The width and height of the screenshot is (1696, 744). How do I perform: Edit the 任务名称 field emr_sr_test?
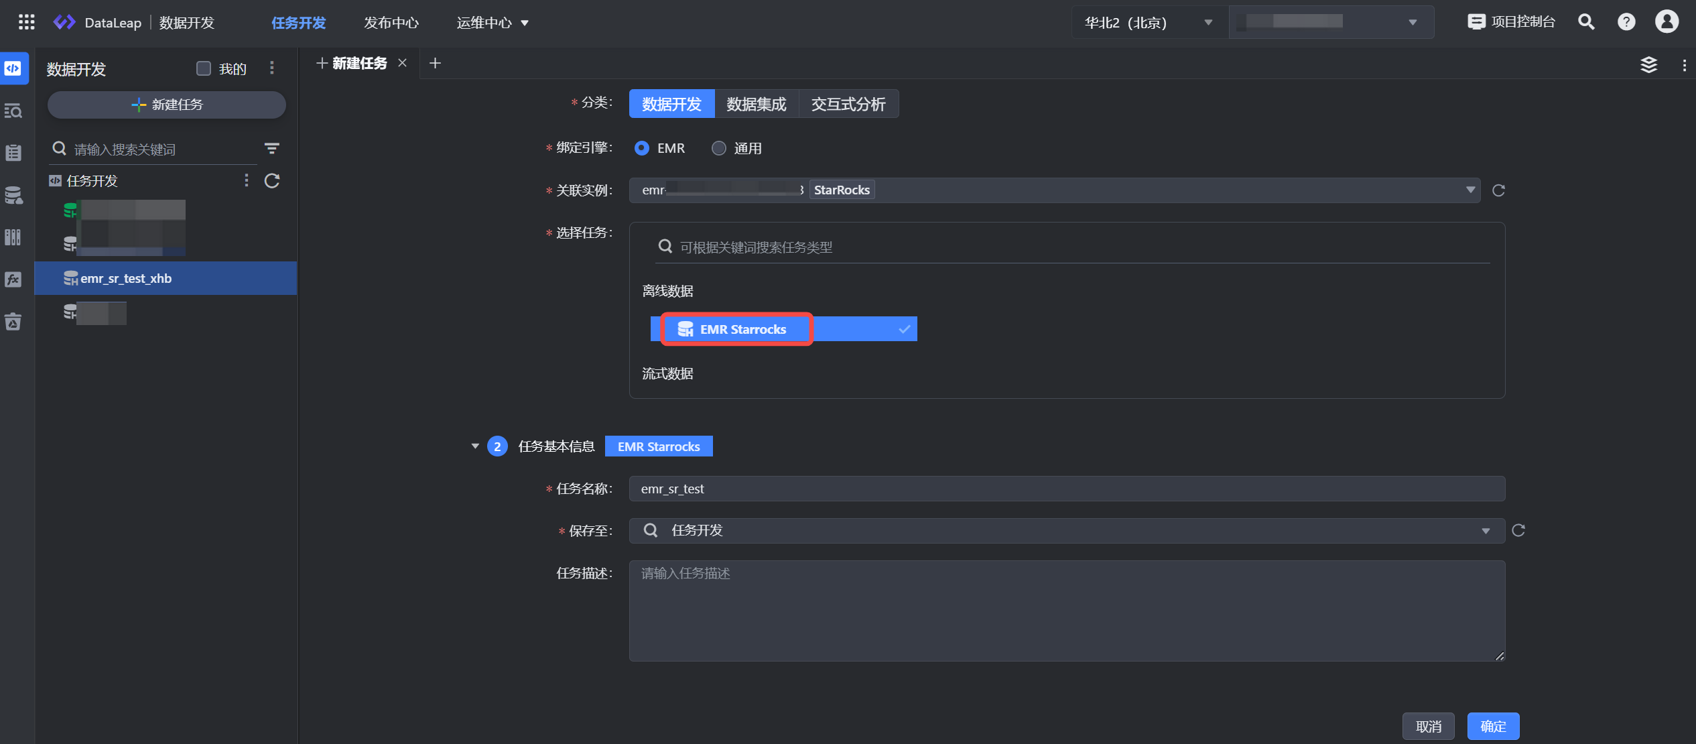1067,489
